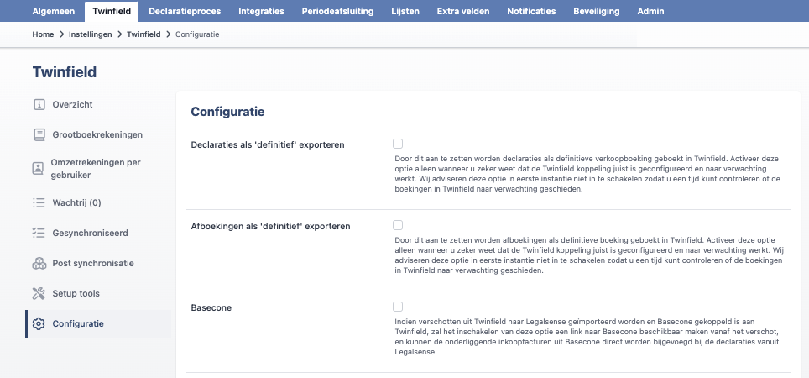The image size is (809, 378).
Task: Navigate to Home in the breadcrumb
Action: pyautogui.click(x=43, y=34)
